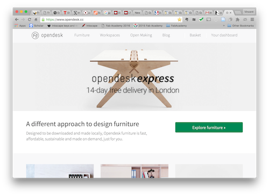
Task: Open the Blog navigation link
Action: pos(166,35)
